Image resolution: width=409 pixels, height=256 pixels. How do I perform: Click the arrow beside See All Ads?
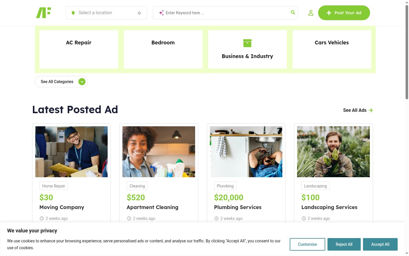pyautogui.click(x=371, y=110)
